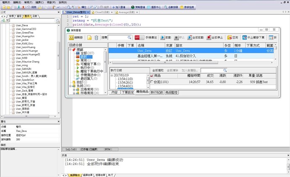Select User_GreedTea in the formula list

(x=25, y=32)
